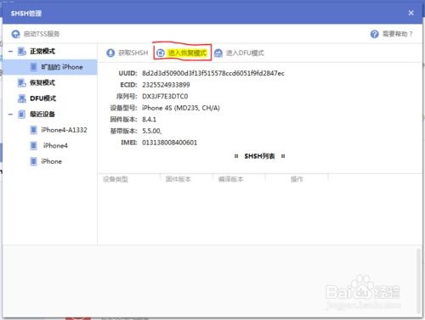Click the 需要帮助? help link
The width and height of the screenshot is (425, 320).
[397, 34]
